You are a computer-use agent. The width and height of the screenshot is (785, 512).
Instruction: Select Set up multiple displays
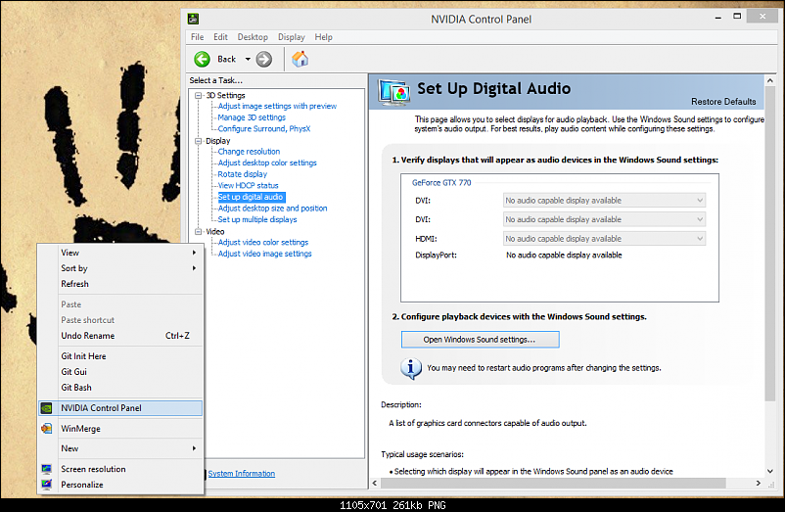click(257, 219)
